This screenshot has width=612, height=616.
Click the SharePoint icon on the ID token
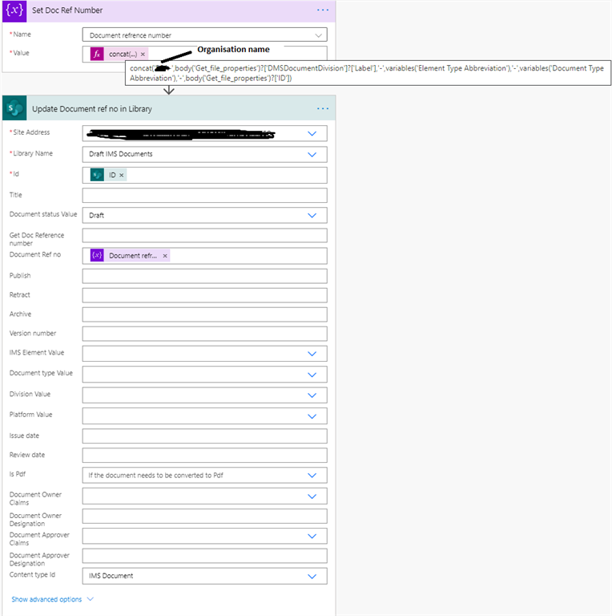[97, 175]
